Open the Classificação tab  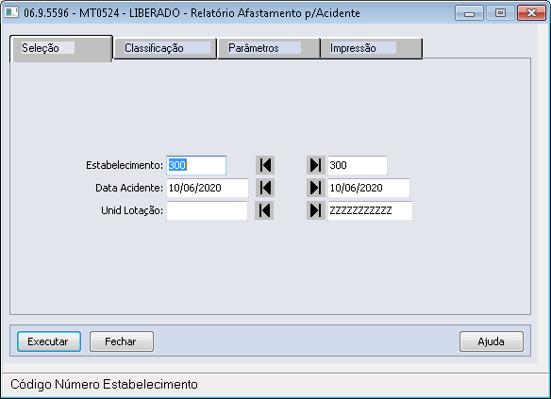pyautogui.click(x=165, y=48)
